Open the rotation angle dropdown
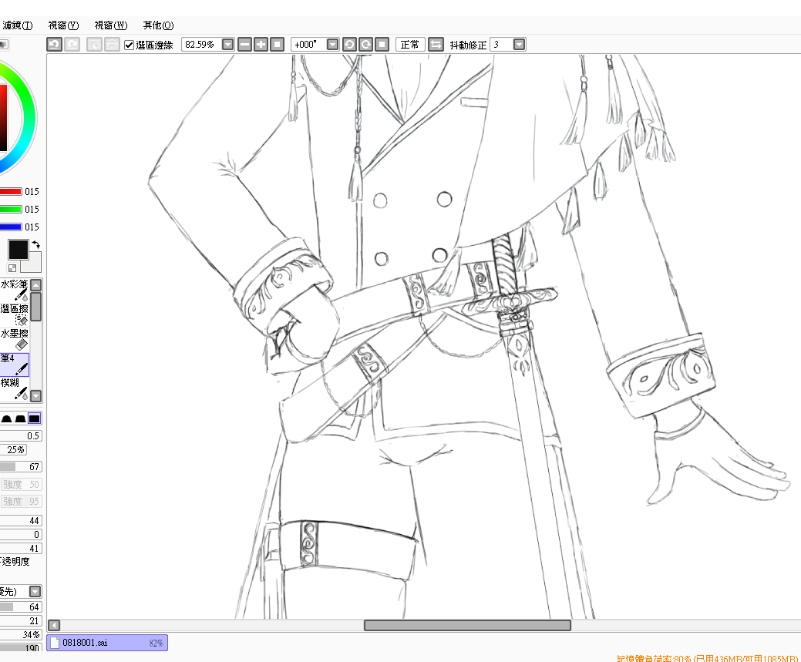 332,45
